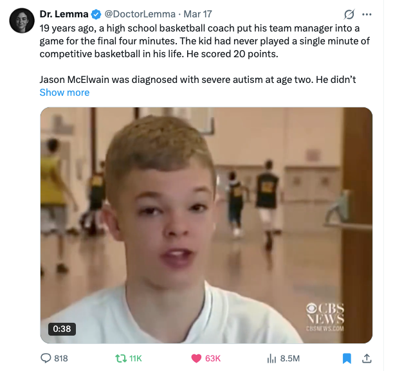Open the reply comment icon
The height and width of the screenshot is (371, 402).
46,358
